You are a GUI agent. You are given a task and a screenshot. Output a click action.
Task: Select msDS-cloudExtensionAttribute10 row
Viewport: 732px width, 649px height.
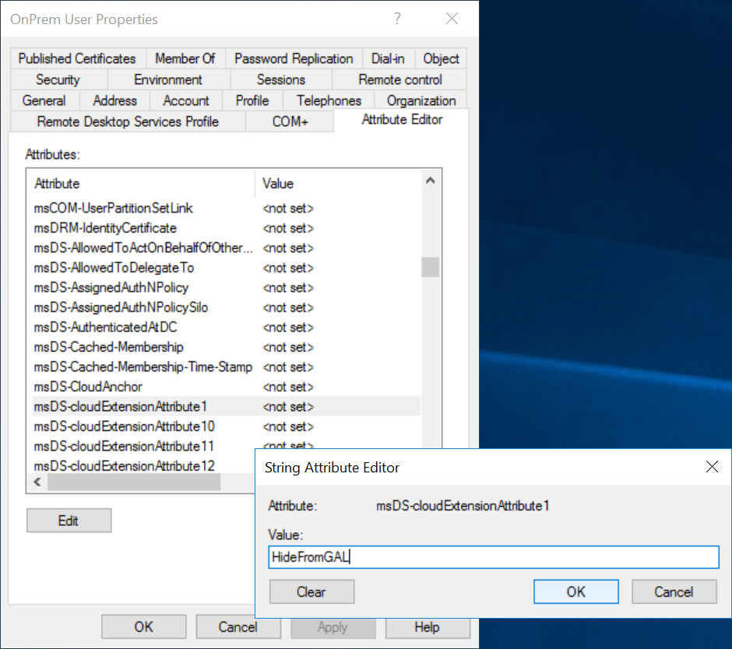(125, 426)
